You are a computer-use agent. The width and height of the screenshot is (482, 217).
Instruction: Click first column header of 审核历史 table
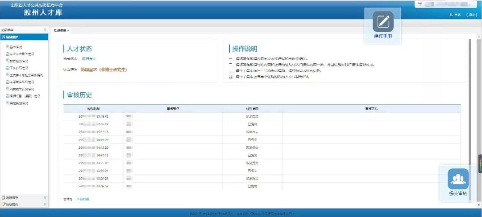(x=94, y=108)
